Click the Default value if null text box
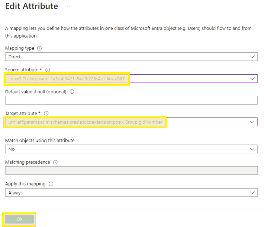The height and width of the screenshot is (227, 264). (x=131, y=100)
